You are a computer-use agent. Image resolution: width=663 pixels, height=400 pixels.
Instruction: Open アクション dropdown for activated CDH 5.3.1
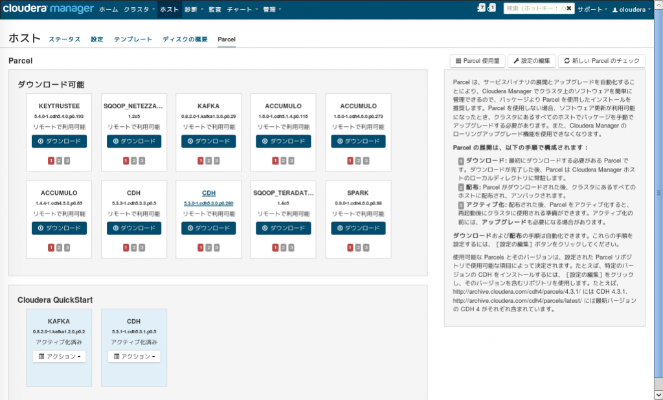click(134, 357)
